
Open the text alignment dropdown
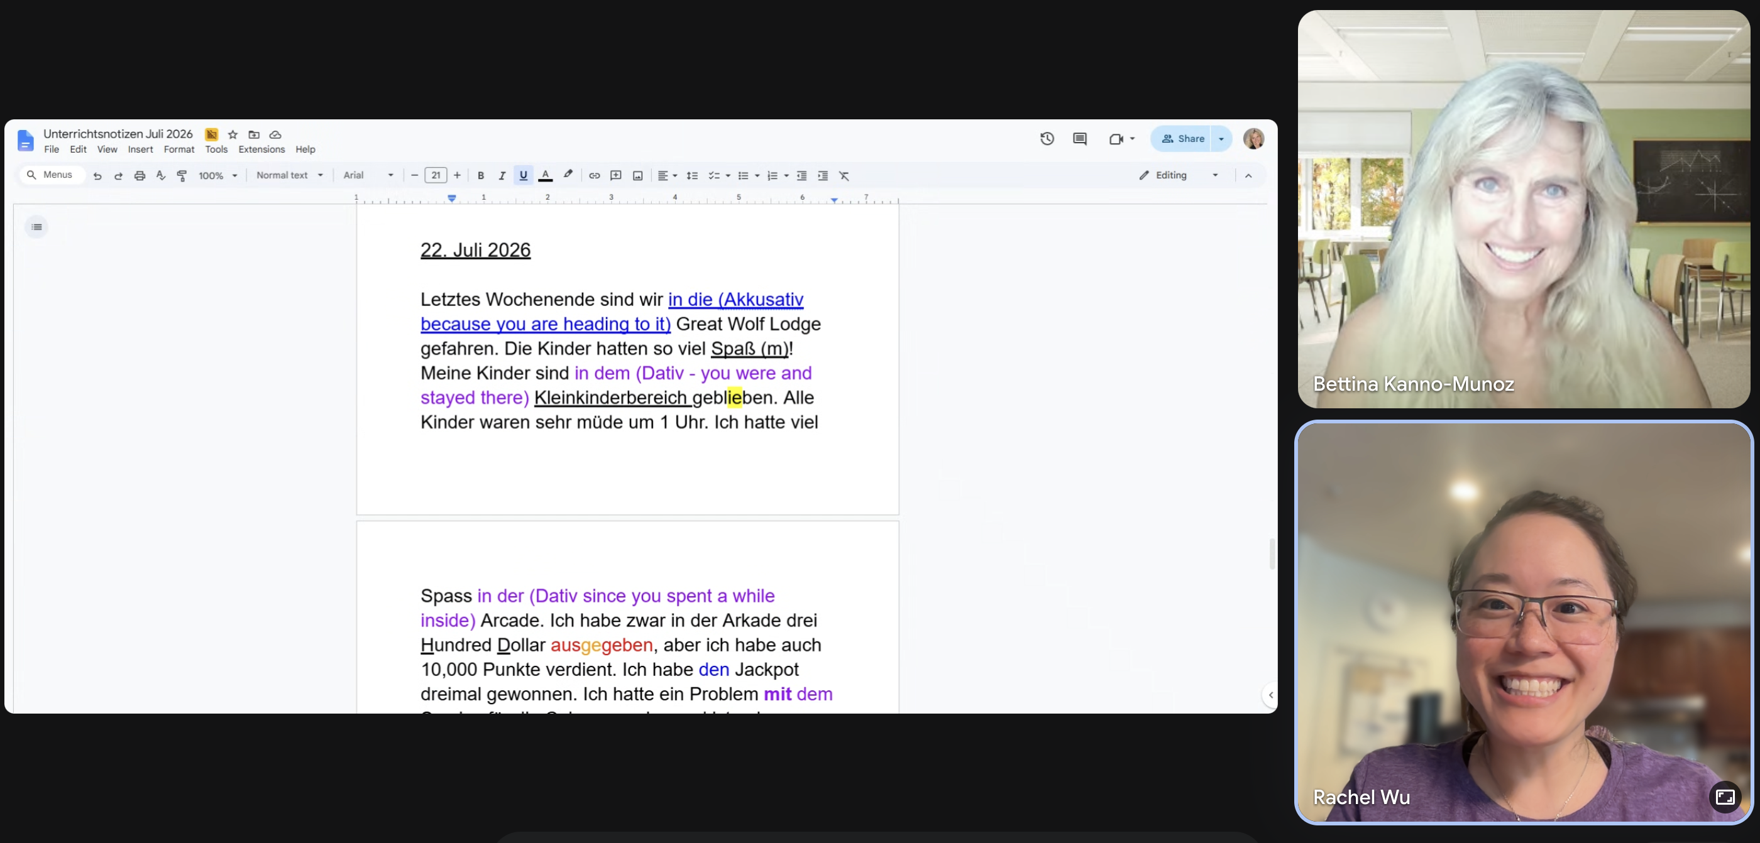pos(667,176)
